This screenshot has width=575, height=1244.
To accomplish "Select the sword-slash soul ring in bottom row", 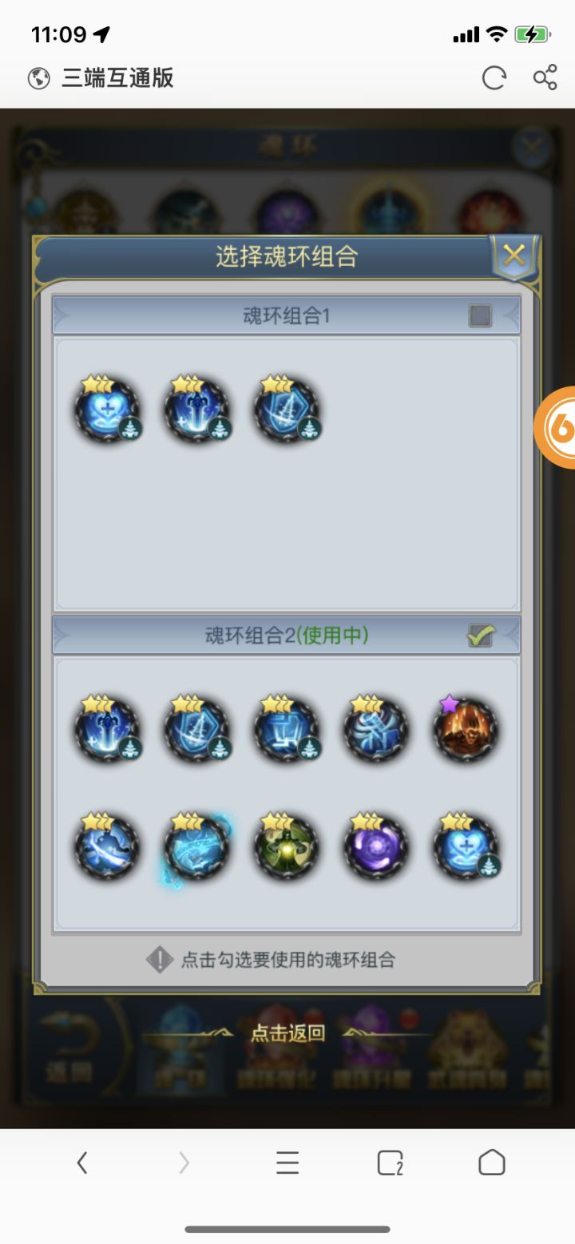I will click(x=108, y=846).
